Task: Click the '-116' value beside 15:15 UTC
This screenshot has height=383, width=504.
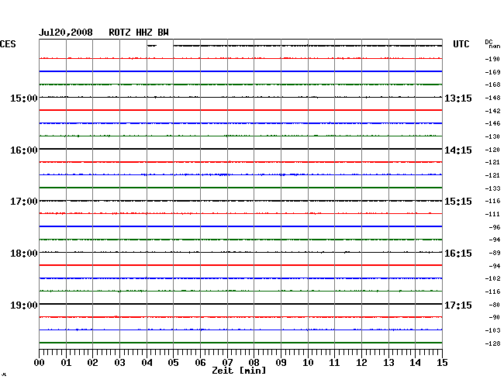Action: click(492, 201)
